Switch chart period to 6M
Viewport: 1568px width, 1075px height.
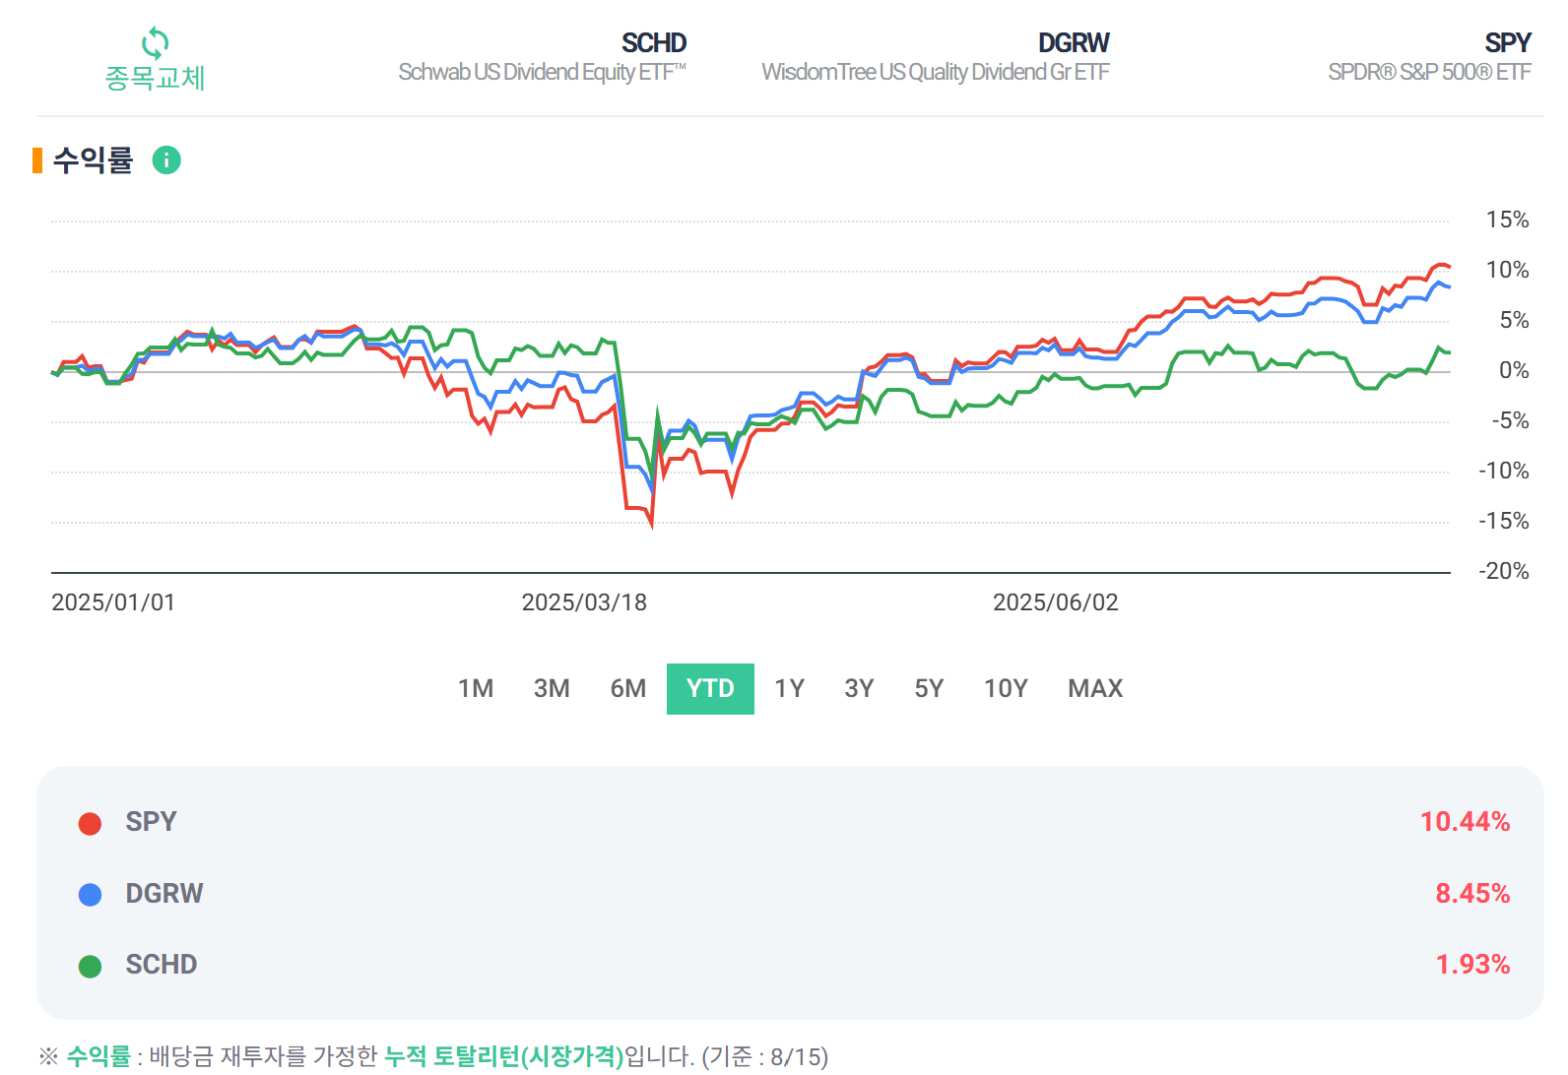point(628,688)
